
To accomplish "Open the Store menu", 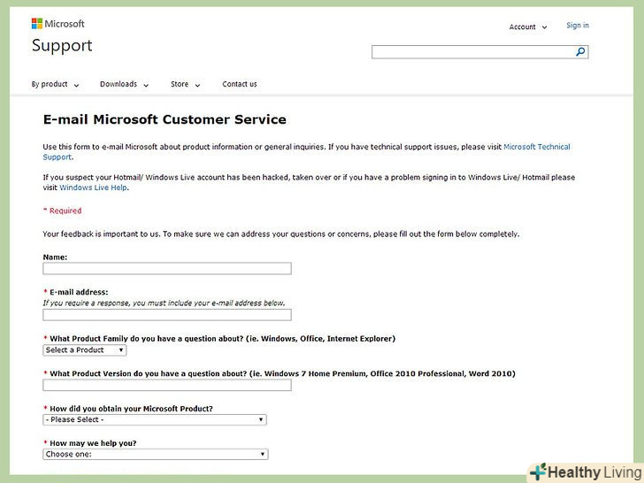I will point(185,85).
